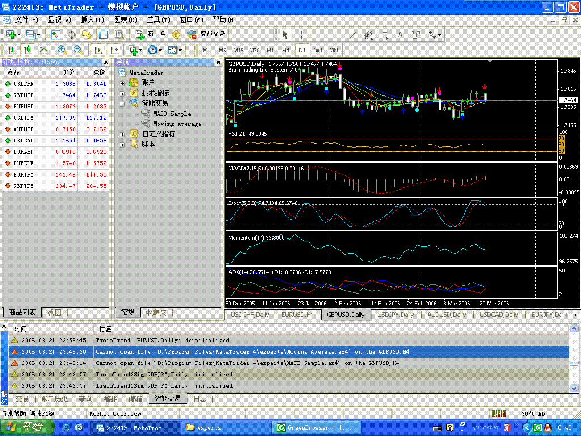Screen dimensions: 581x436
Task: Select the GBPUSD row in market watch
Action: pos(56,95)
